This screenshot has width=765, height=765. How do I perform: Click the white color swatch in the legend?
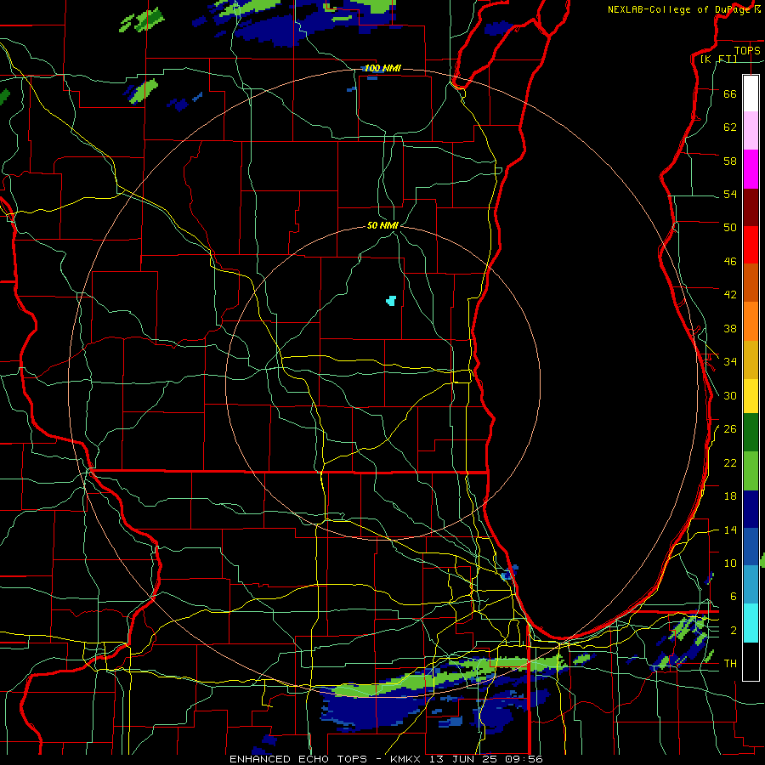pyautogui.click(x=751, y=93)
